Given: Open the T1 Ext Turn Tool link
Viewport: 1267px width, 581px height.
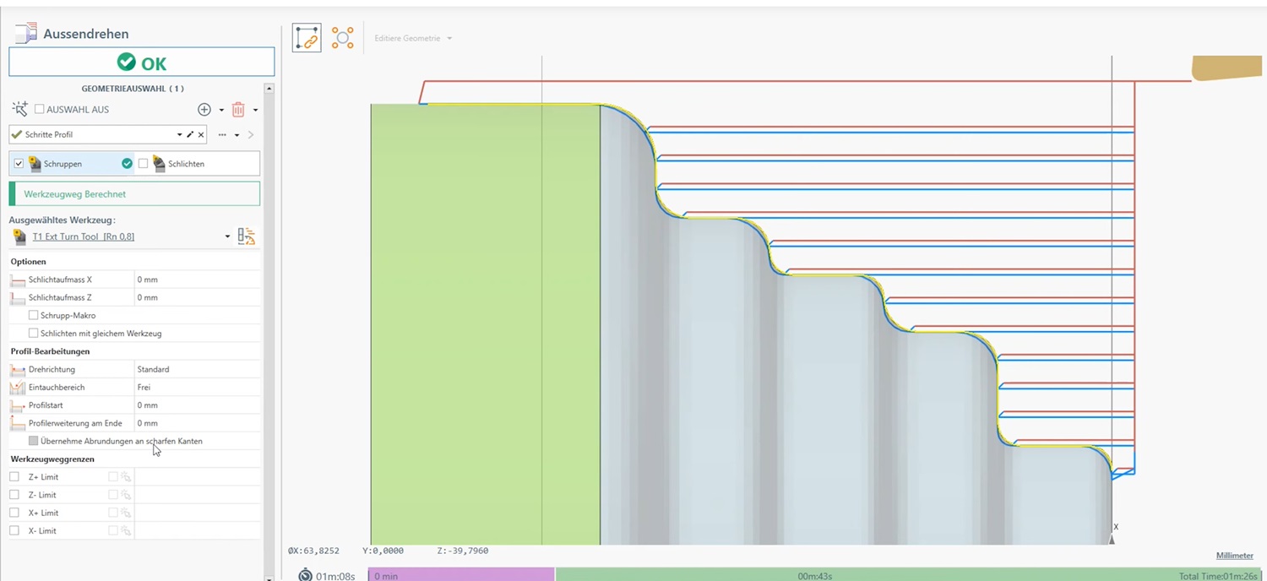Looking at the screenshot, I should click(83, 237).
